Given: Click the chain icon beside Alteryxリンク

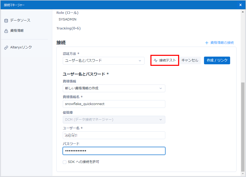Looking at the screenshot, I should tap(6, 48).
